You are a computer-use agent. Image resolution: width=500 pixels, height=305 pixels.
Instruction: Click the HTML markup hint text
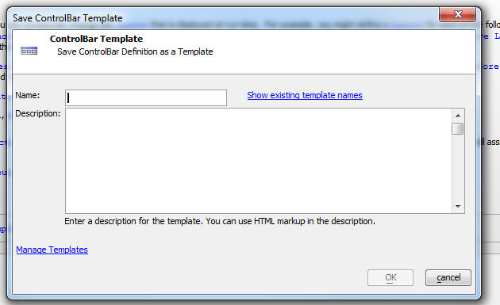pos(220,221)
